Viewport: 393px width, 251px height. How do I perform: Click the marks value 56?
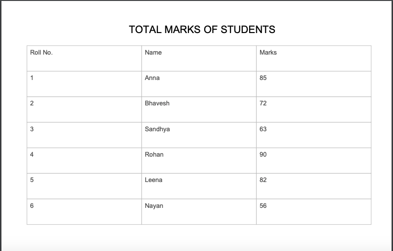(263, 206)
